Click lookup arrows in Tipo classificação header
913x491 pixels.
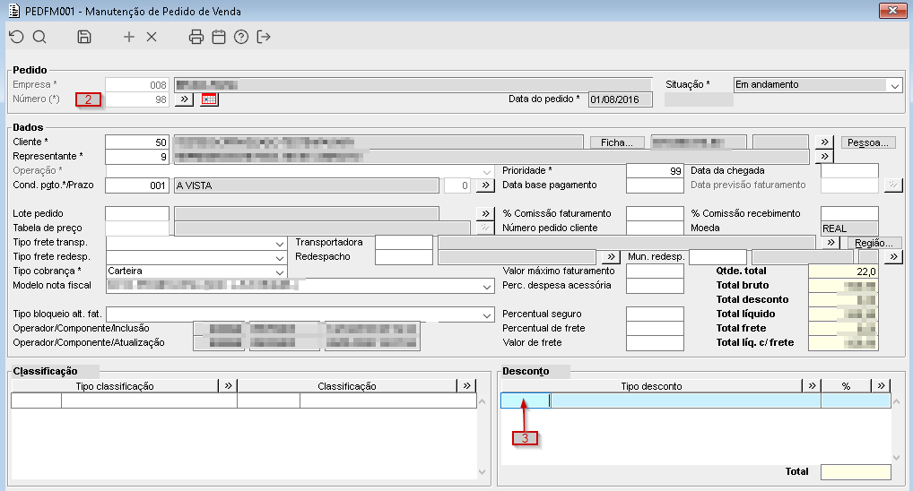pyautogui.click(x=228, y=385)
